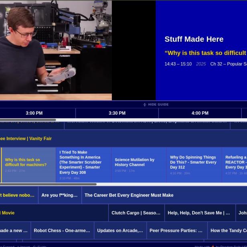
Task: Select the 'Are you f**king...' program cell
Action: tap(60, 195)
